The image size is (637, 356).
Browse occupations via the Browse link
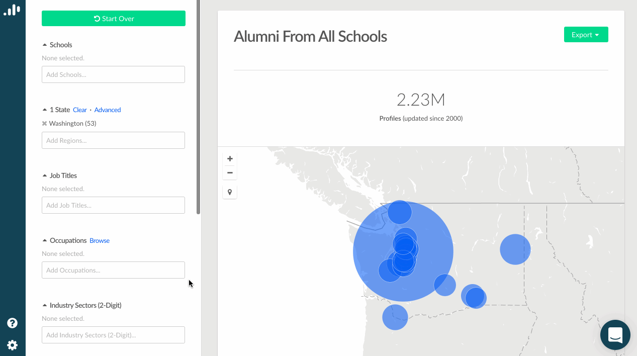click(x=100, y=240)
